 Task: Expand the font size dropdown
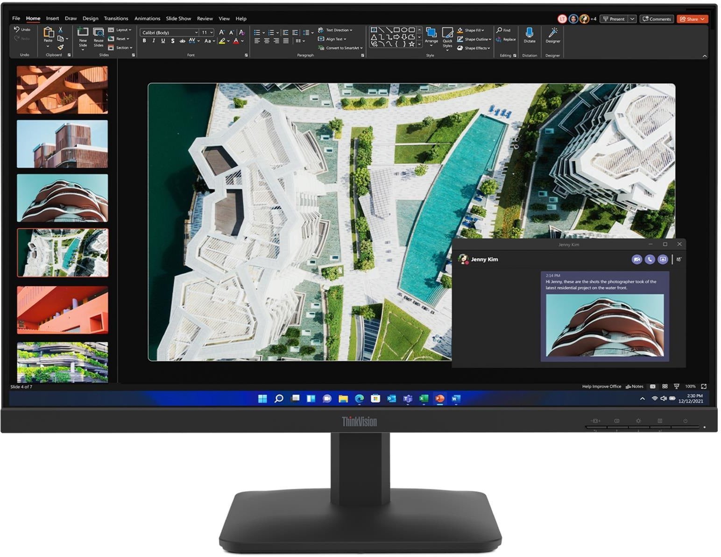(x=212, y=32)
